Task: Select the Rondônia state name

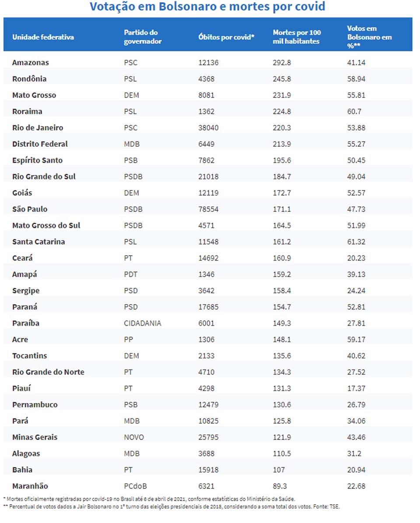Action: [29, 79]
